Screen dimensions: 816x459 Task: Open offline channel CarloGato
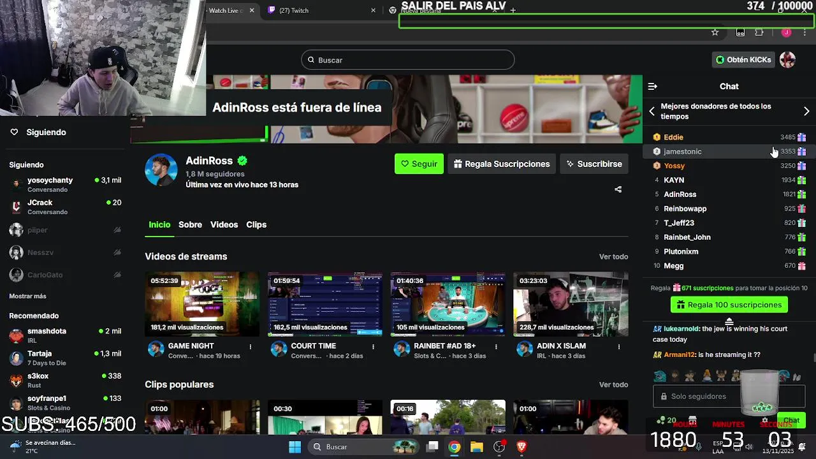[65, 275]
